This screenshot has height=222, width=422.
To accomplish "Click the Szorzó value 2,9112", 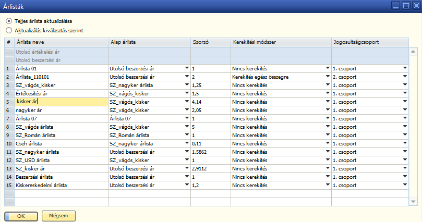I will click(x=211, y=168).
